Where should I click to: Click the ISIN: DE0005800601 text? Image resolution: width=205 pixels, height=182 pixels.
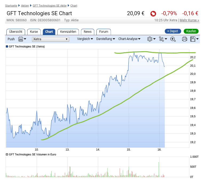(x=45, y=20)
